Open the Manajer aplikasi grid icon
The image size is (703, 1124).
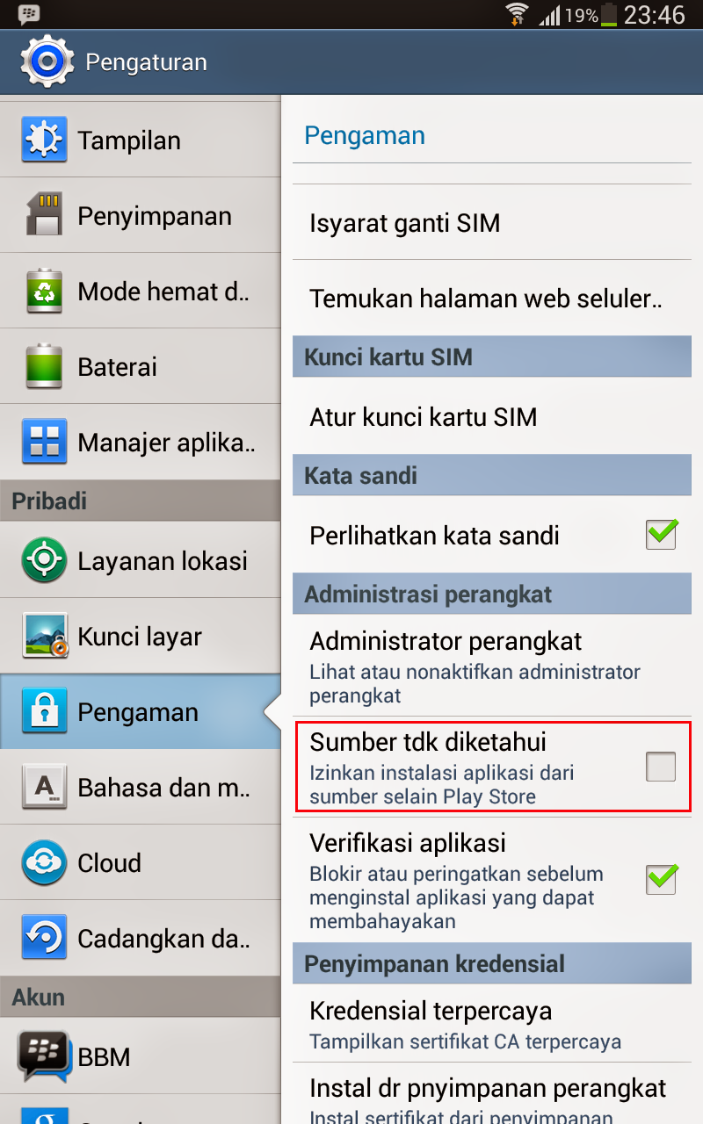pyautogui.click(x=44, y=443)
